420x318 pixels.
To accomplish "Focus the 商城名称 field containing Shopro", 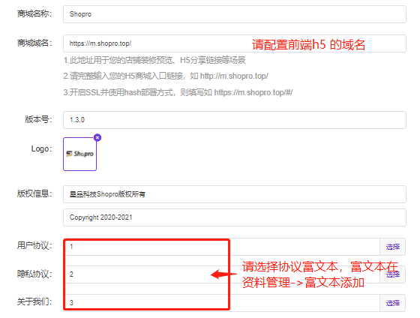I will point(235,14).
